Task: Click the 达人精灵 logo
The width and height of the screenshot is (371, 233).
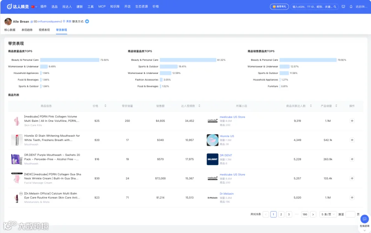Action: coord(18,6)
